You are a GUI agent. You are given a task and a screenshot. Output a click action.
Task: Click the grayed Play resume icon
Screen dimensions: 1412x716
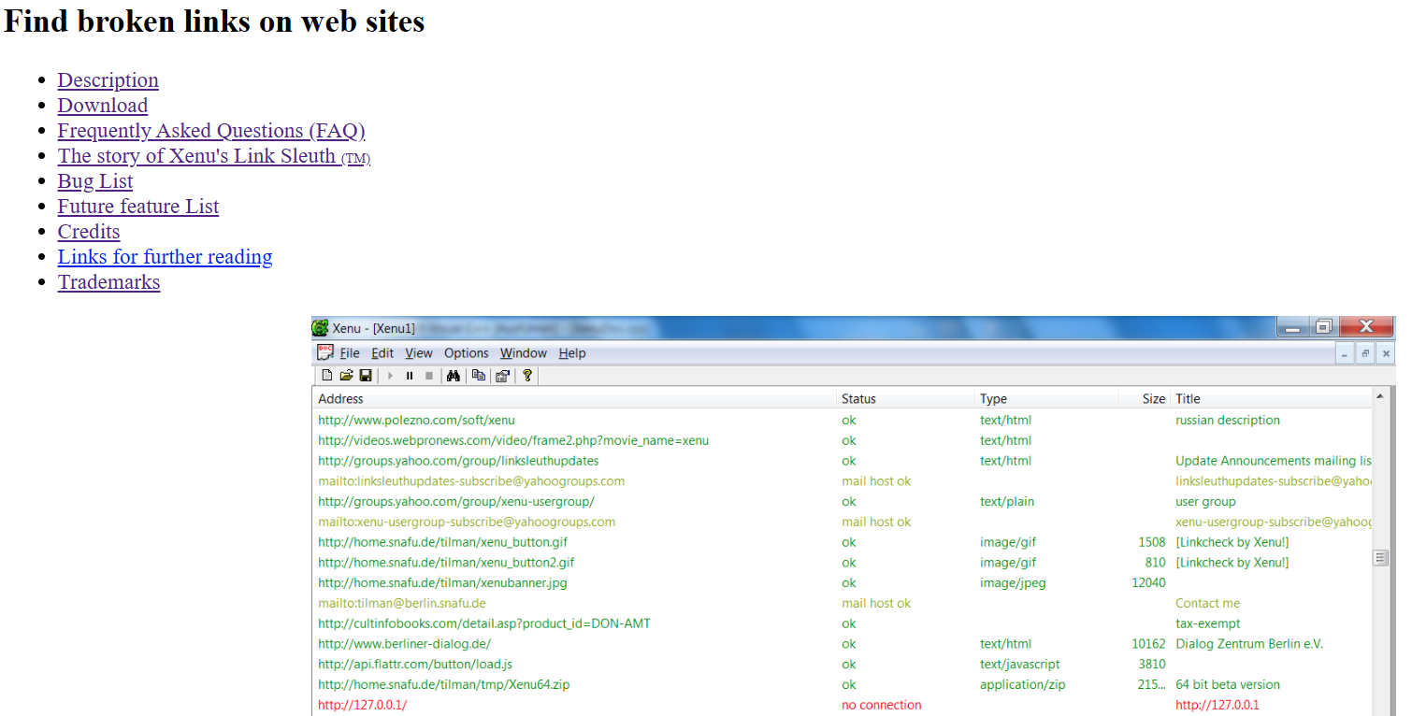[x=390, y=376]
